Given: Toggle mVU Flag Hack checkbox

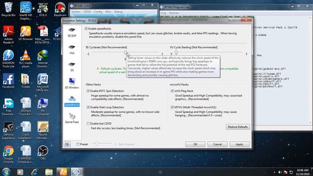Looking at the screenshot, I should pos(172,91).
